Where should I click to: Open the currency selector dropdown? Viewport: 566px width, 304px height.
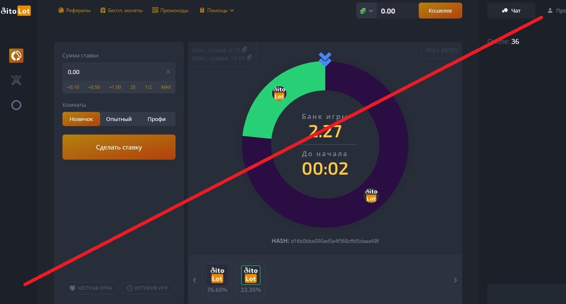click(x=366, y=10)
